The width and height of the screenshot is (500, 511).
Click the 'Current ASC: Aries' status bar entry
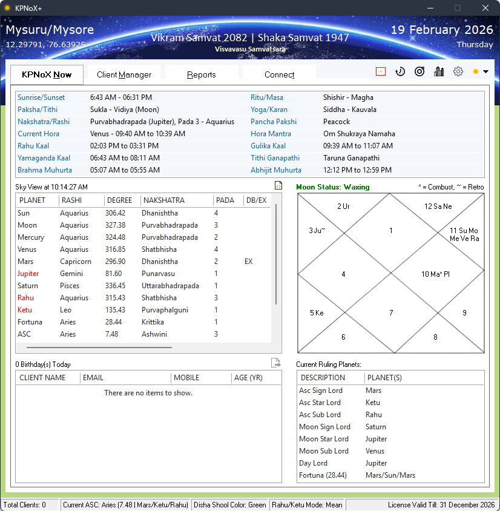(125, 505)
